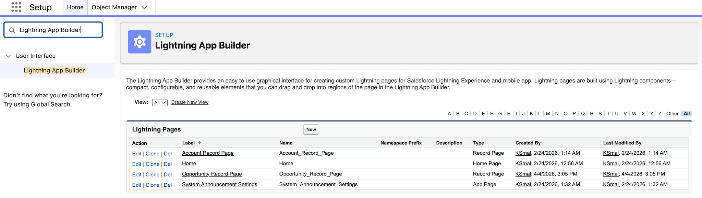Viewport: 702px width, 198px height.
Task: Clone the Opportunity Record Page
Action: point(153,174)
